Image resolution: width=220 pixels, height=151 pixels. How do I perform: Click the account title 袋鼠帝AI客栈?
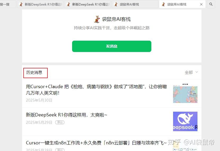pyautogui.click(x=116, y=19)
